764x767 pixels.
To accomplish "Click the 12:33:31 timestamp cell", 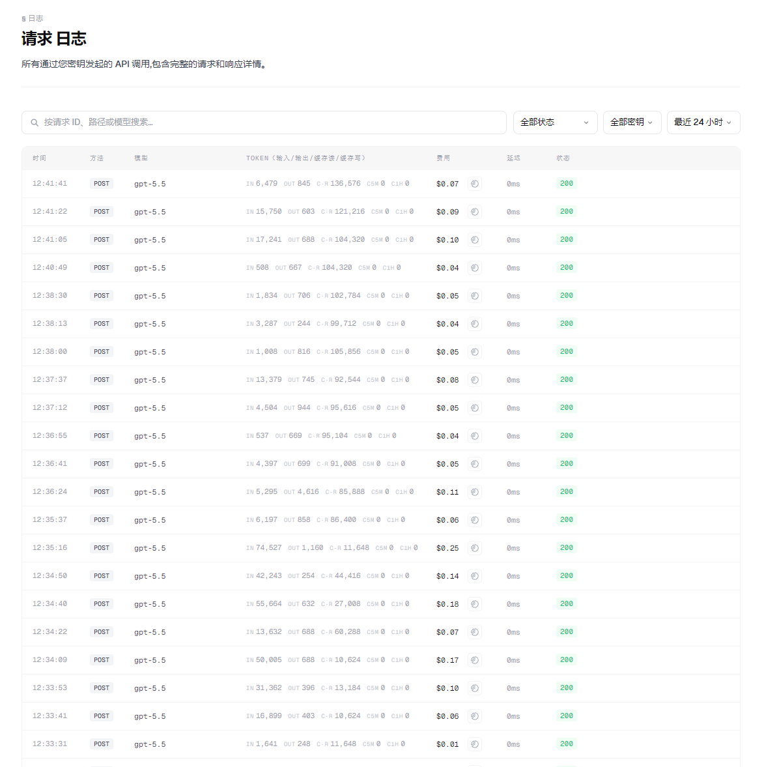I will pyautogui.click(x=50, y=744).
